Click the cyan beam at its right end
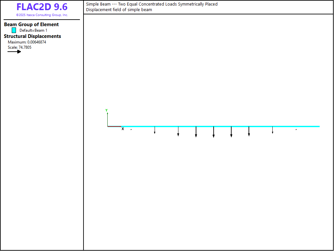The width and height of the screenshot is (334, 251). coord(318,126)
